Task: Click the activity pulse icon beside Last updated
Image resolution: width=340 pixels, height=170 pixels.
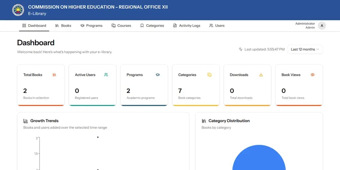Action: pos(240,49)
